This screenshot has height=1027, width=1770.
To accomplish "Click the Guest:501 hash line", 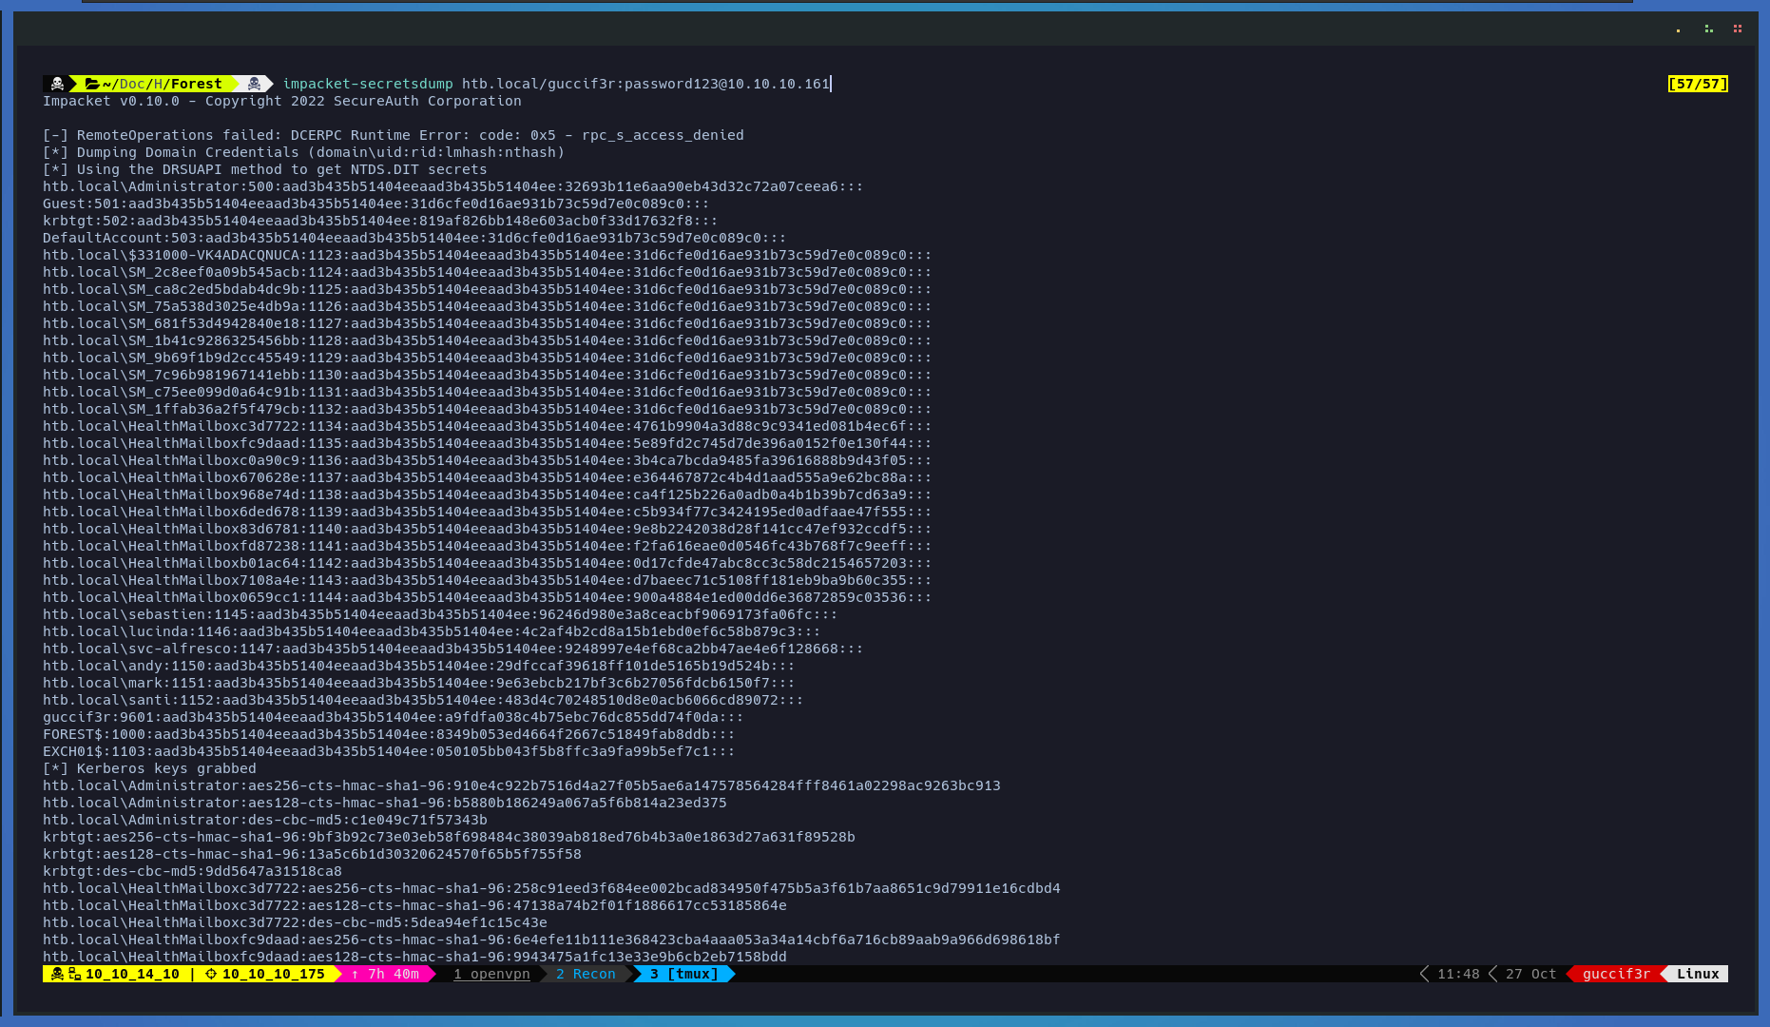I will pos(376,203).
